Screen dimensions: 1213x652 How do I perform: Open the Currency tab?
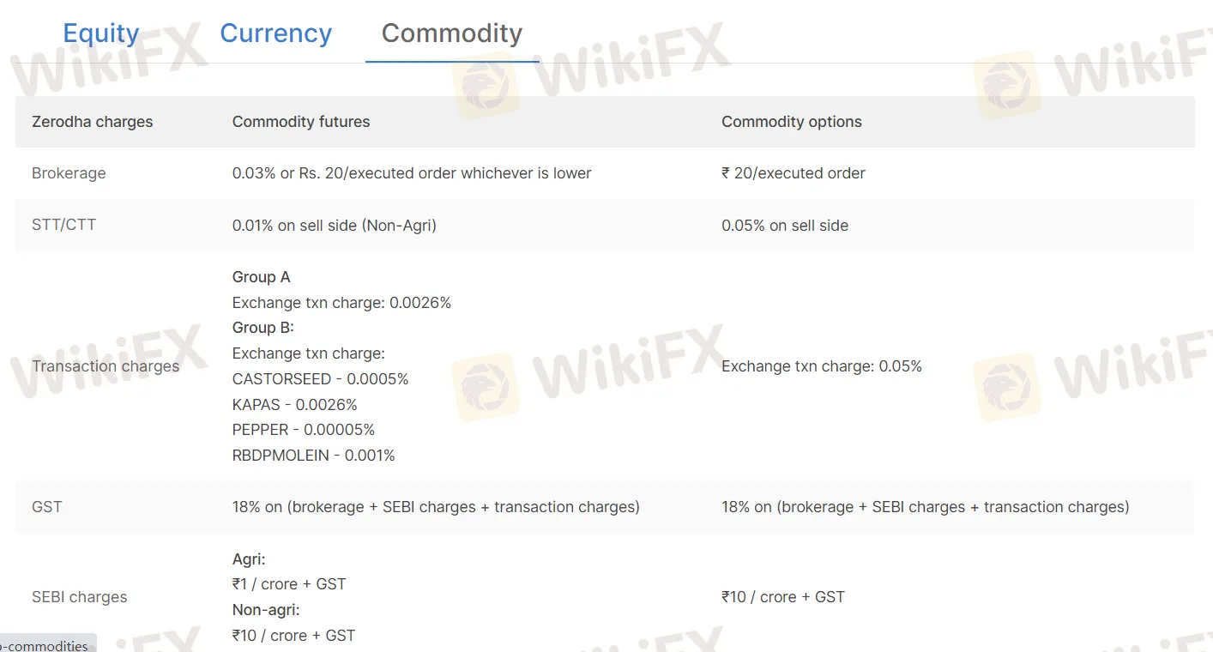(x=275, y=33)
